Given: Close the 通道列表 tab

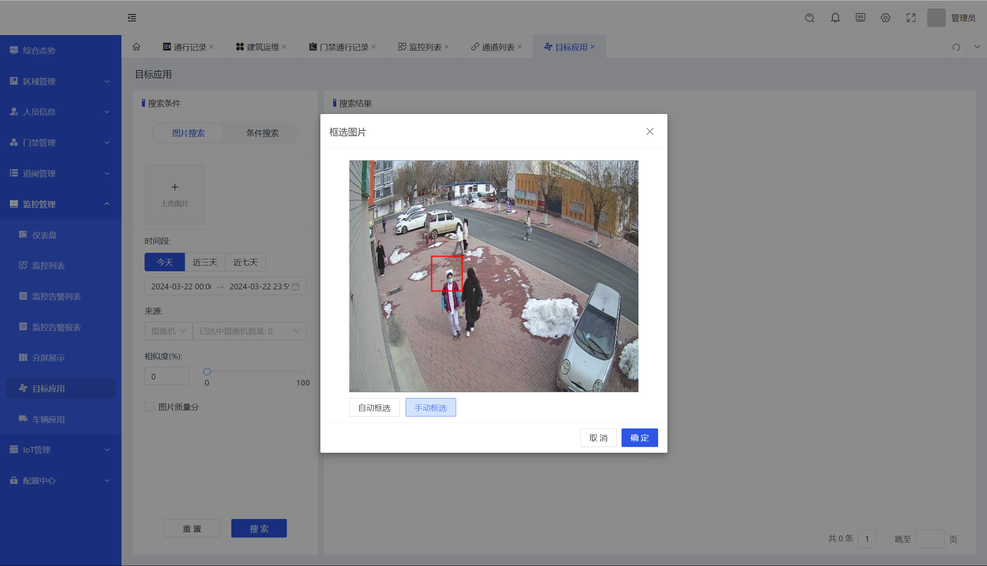Looking at the screenshot, I should 520,47.
